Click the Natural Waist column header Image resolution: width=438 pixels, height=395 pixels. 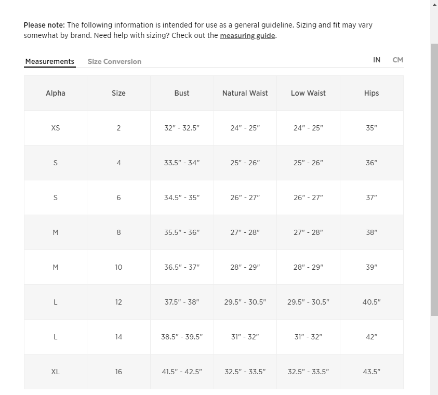point(245,93)
